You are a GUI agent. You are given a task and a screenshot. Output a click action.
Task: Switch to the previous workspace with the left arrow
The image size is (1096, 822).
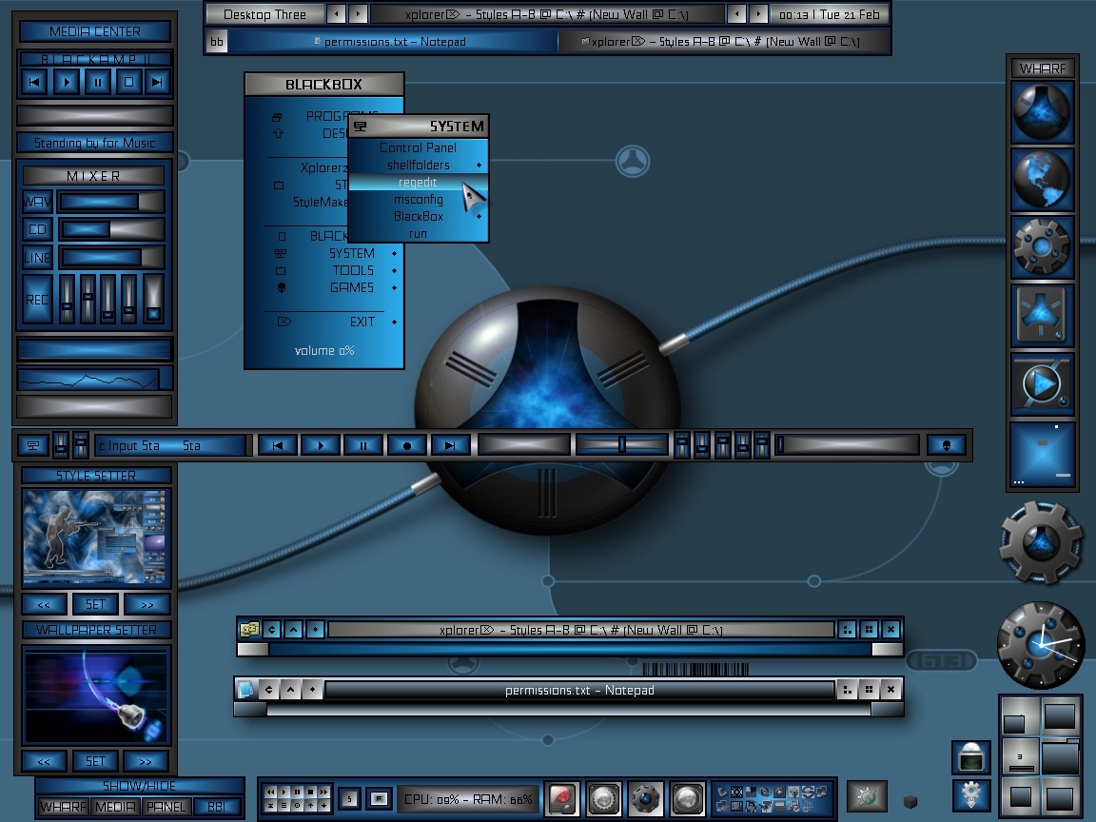pos(336,14)
